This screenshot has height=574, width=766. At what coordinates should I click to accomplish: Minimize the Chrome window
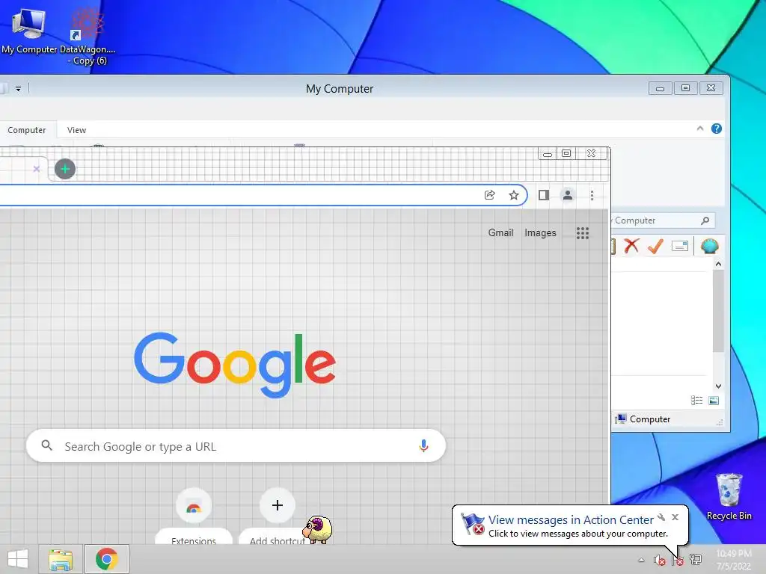pyautogui.click(x=548, y=154)
